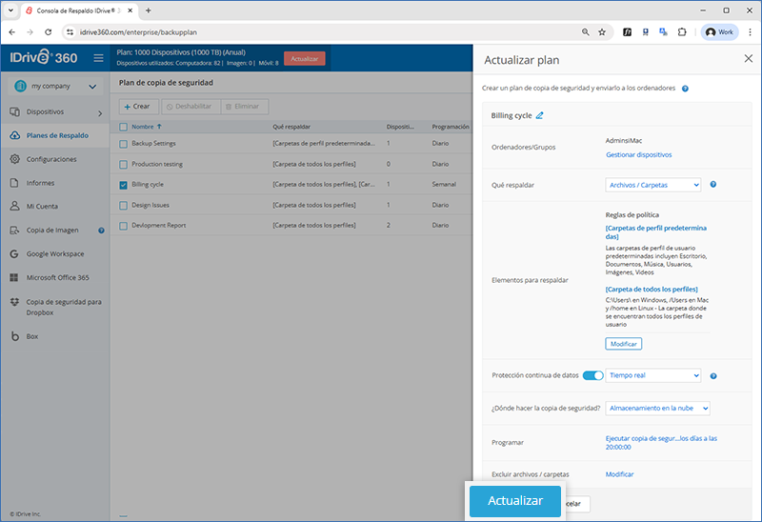Uncheck the Billing cycle row checkbox
The height and width of the screenshot is (522, 762).
point(123,185)
